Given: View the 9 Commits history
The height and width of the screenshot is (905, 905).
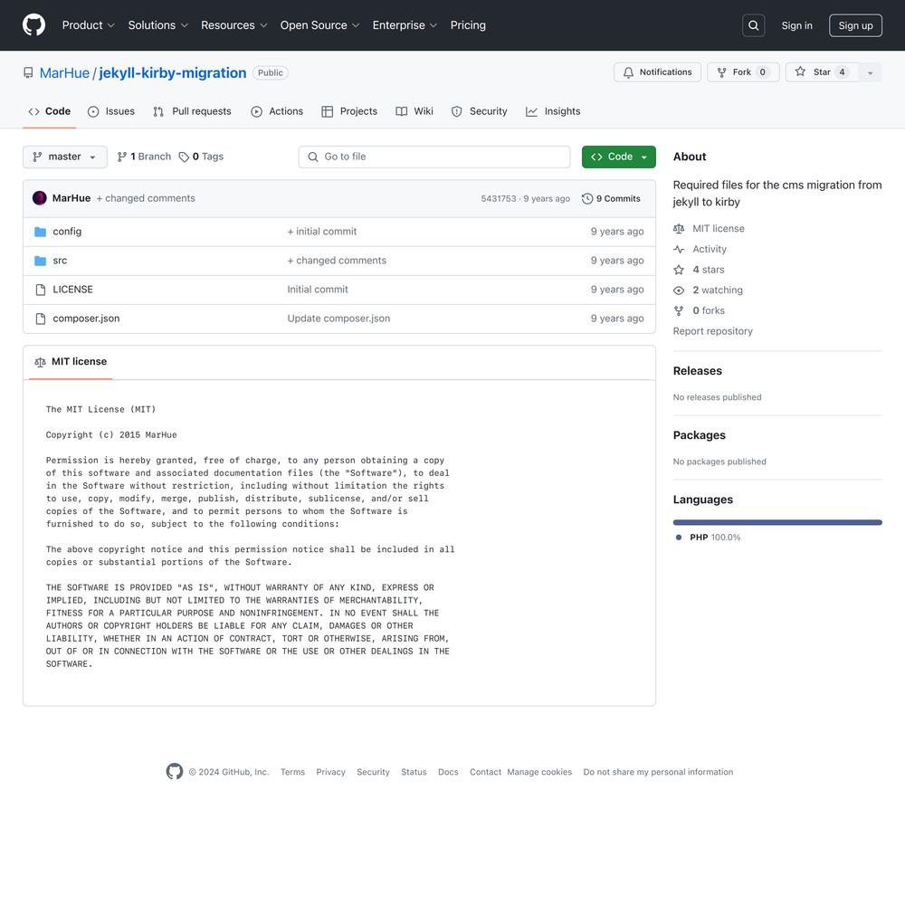Looking at the screenshot, I should click(611, 198).
